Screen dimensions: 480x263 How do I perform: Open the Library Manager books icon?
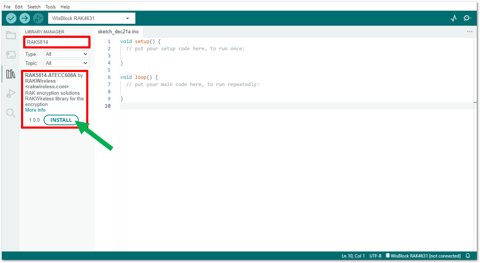click(11, 74)
